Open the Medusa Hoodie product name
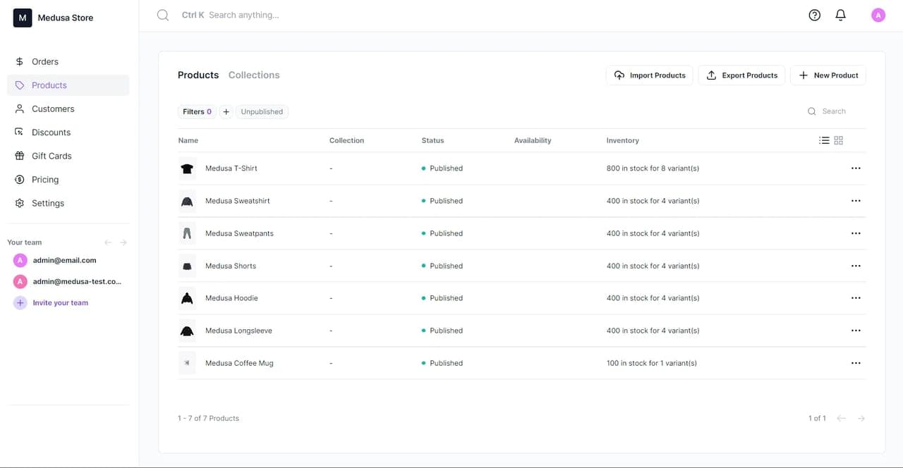 click(231, 298)
